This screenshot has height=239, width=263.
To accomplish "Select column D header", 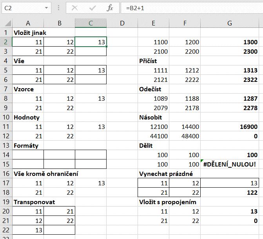I will (x=122, y=23).
